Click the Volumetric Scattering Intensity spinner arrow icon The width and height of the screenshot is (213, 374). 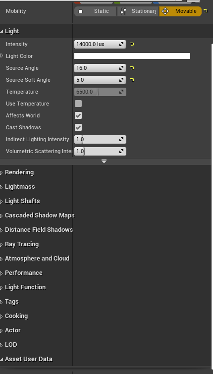(x=122, y=151)
